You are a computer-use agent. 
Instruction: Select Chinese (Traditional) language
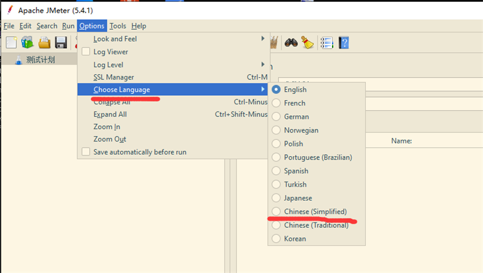click(316, 225)
